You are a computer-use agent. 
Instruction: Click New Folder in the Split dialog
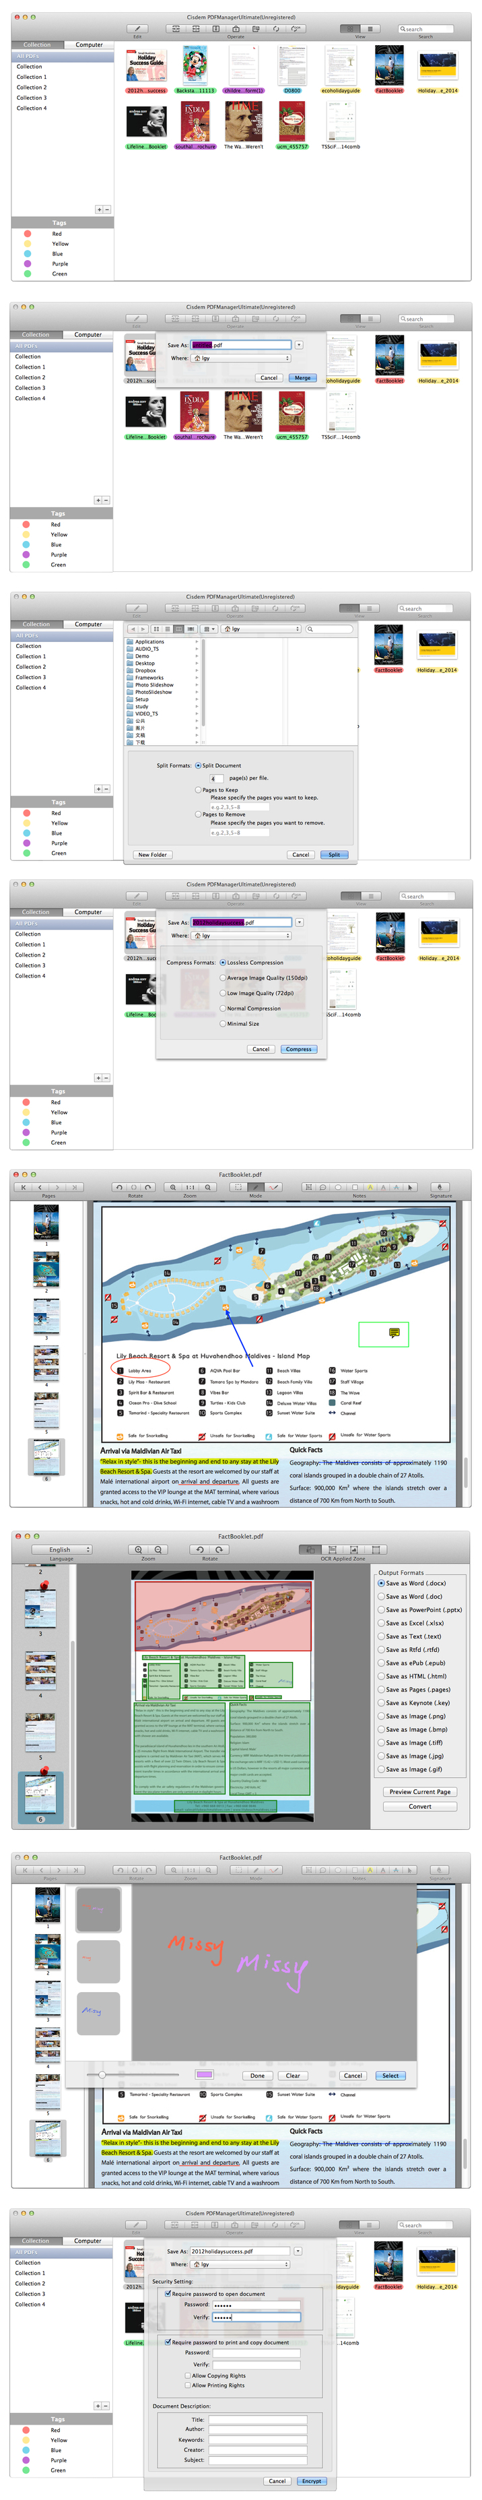(152, 855)
